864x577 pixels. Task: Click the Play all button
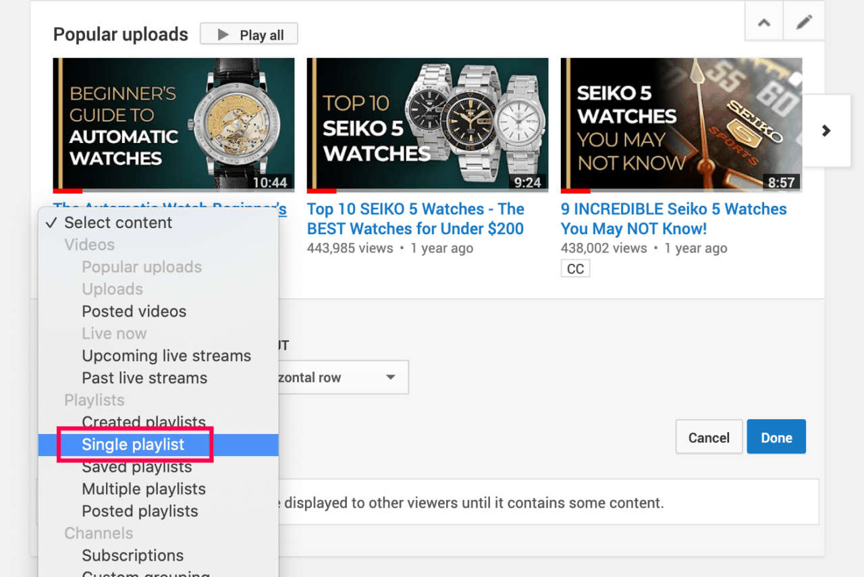point(248,34)
